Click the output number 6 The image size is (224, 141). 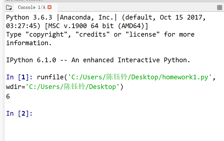(8, 96)
